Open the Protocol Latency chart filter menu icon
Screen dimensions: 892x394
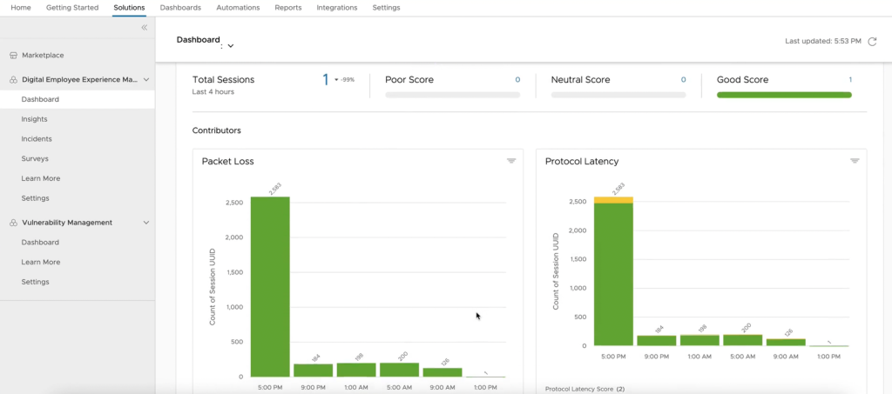pos(855,161)
